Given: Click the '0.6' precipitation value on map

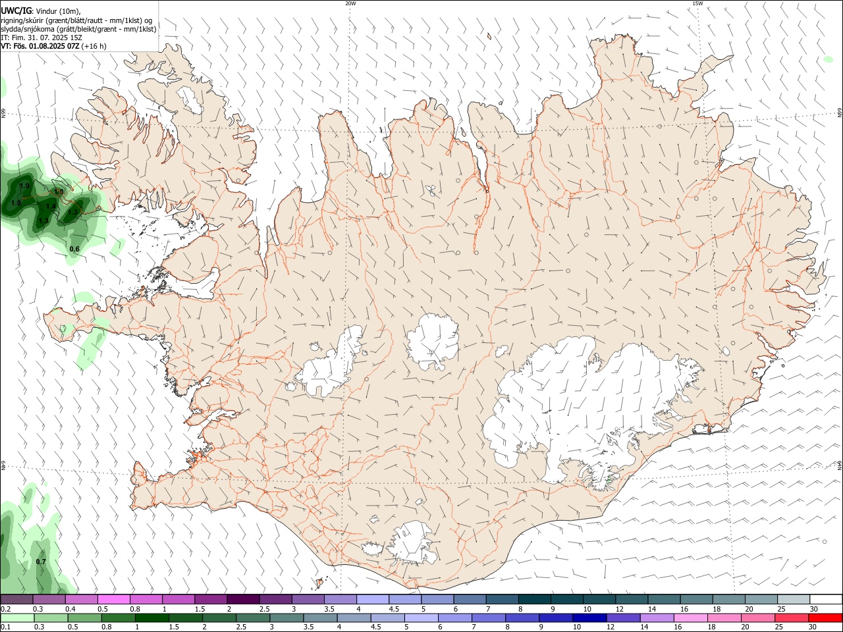Looking at the screenshot, I should 74,249.
